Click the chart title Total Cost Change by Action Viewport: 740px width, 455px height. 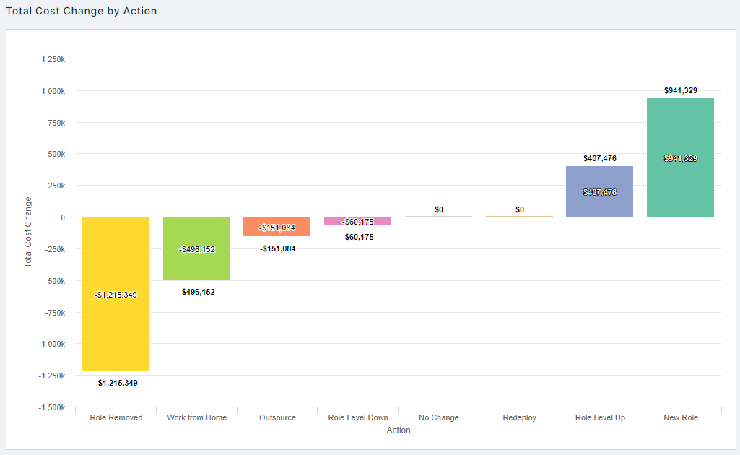pos(82,11)
